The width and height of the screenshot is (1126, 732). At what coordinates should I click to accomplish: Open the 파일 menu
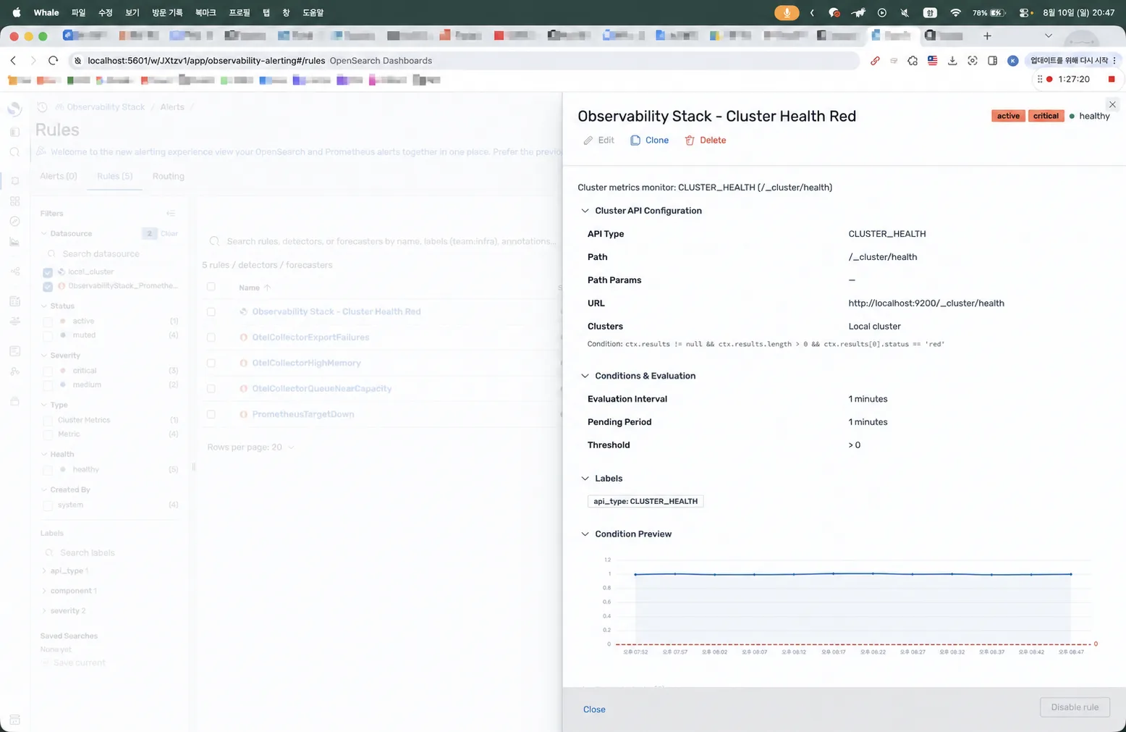[78, 12]
